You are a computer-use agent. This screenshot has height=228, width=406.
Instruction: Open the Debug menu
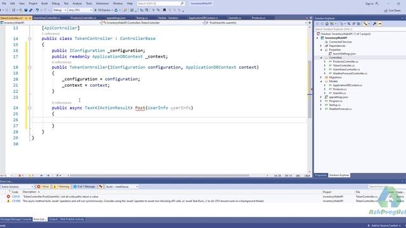coord(55,3)
